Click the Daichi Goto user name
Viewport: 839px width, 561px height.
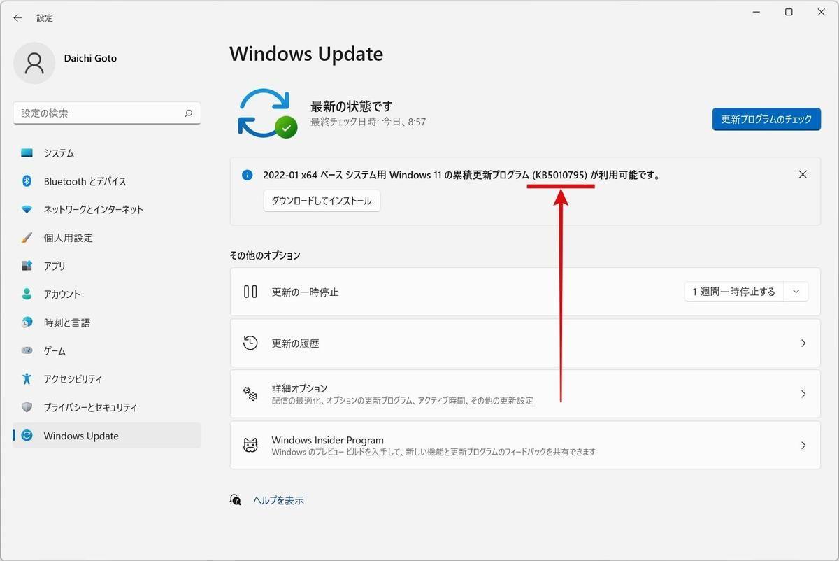point(91,58)
